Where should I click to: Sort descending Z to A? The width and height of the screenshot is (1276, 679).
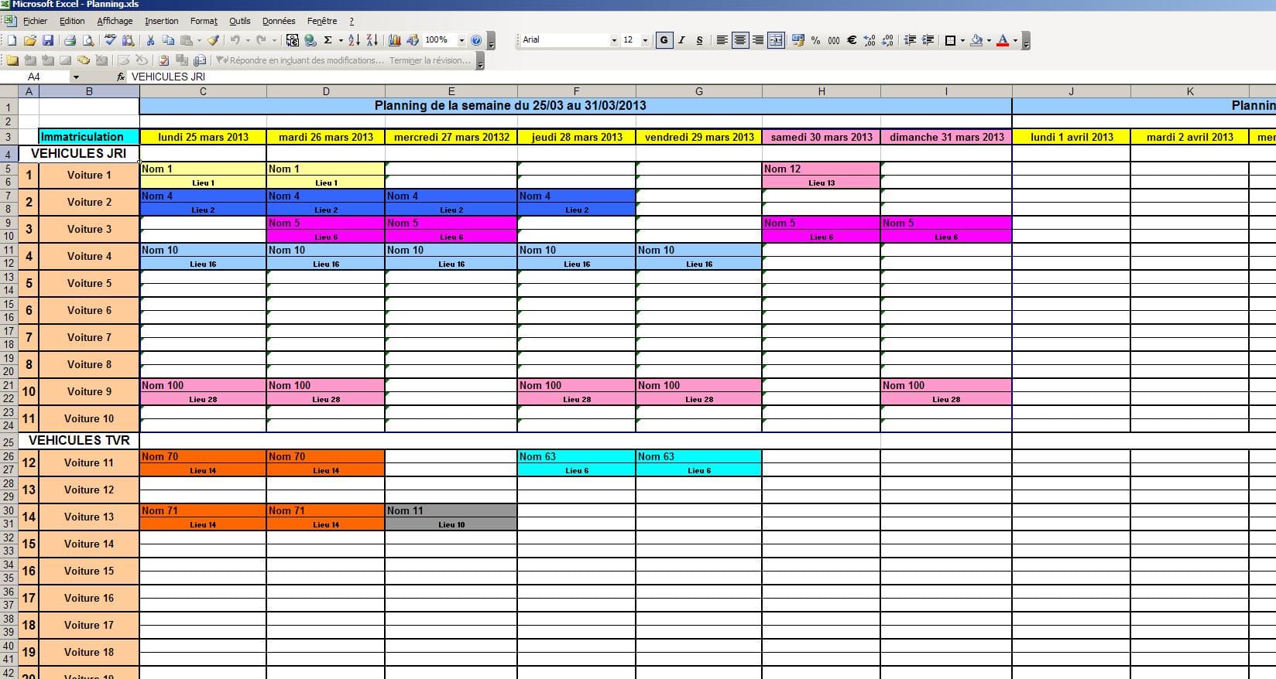(372, 40)
